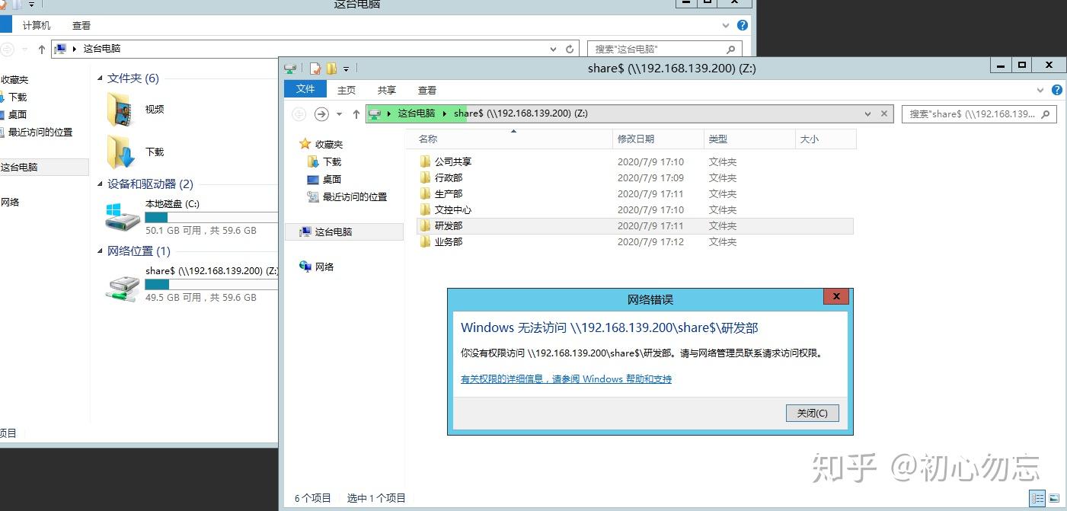Click the 关闭(C) button in error dialog
Viewport: 1067px width, 511px height.
(812, 413)
